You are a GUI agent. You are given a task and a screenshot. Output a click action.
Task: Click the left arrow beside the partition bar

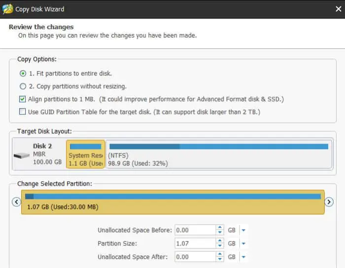point(16,202)
